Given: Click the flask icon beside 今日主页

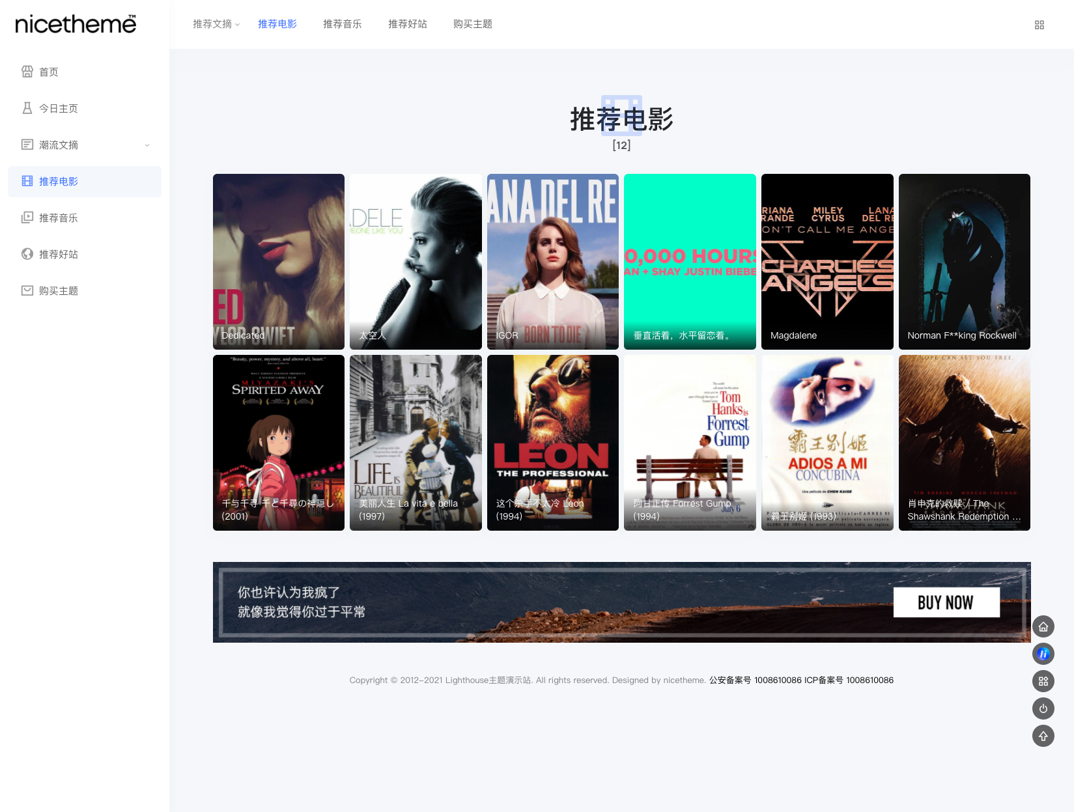Looking at the screenshot, I should point(27,108).
